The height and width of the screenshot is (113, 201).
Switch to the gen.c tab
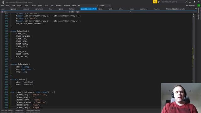pyautogui.click(x=61, y=9)
